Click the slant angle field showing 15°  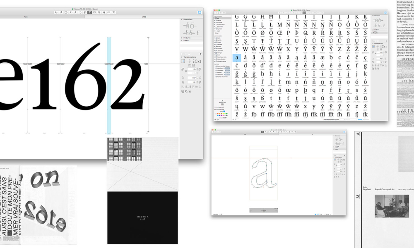(x=192, y=82)
